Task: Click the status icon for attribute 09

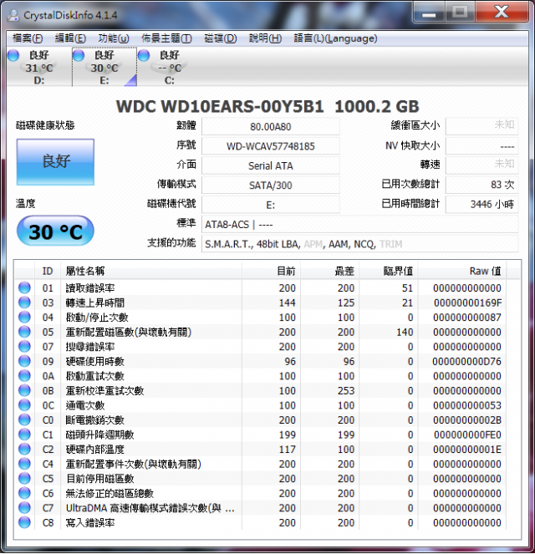Action: click(24, 361)
